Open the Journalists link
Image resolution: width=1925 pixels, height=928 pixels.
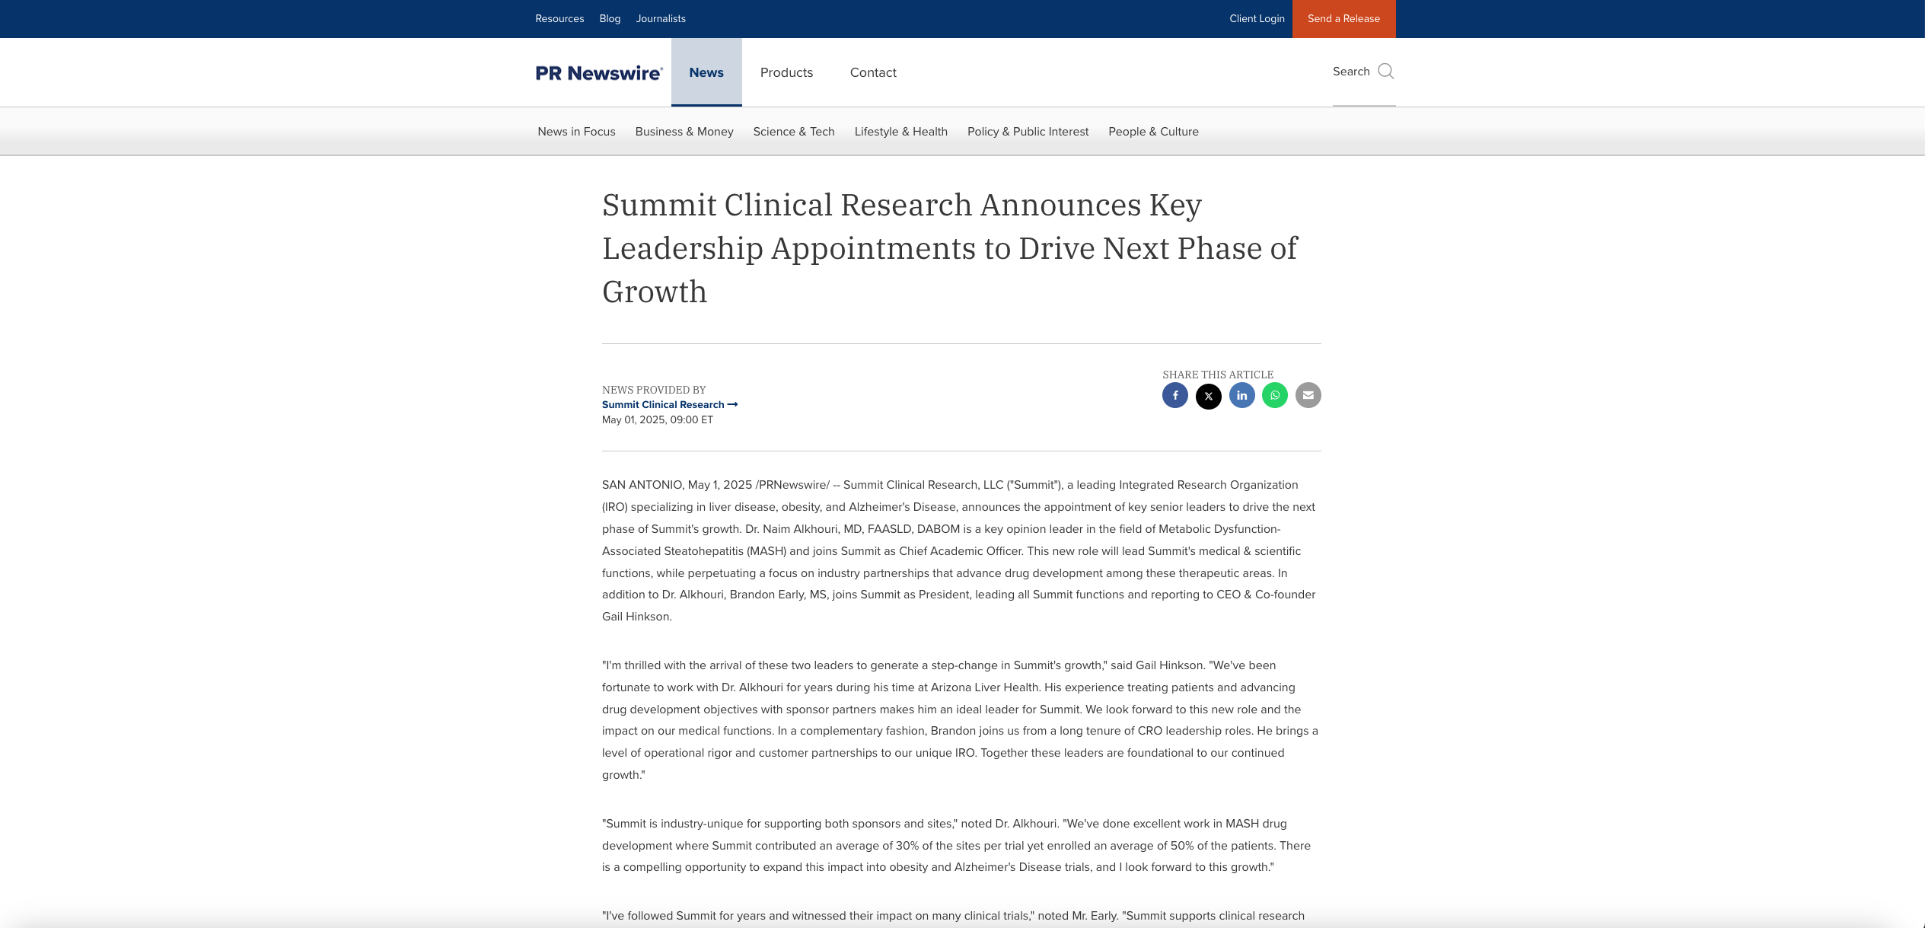coord(661,19)
